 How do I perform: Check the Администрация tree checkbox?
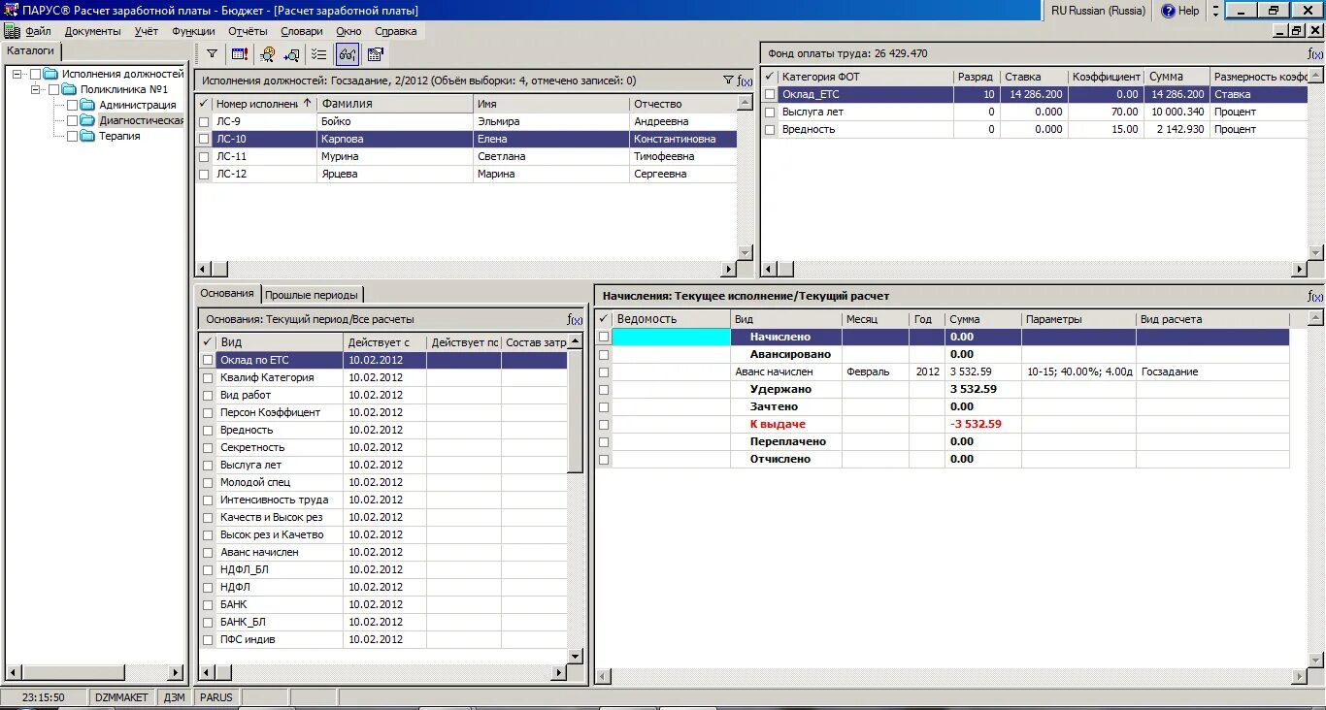[73, 105]
